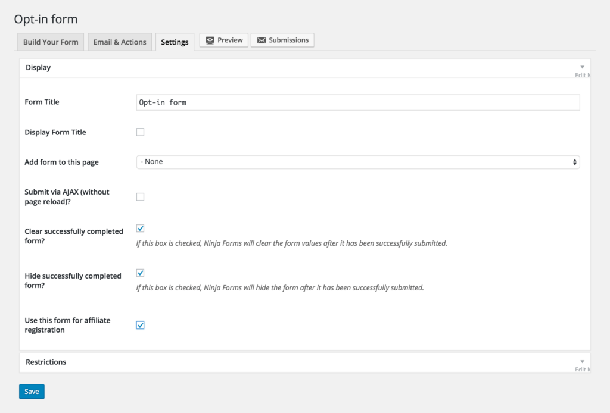Click the Restrictions section header
610x413 pixels.
pos(46,362)
